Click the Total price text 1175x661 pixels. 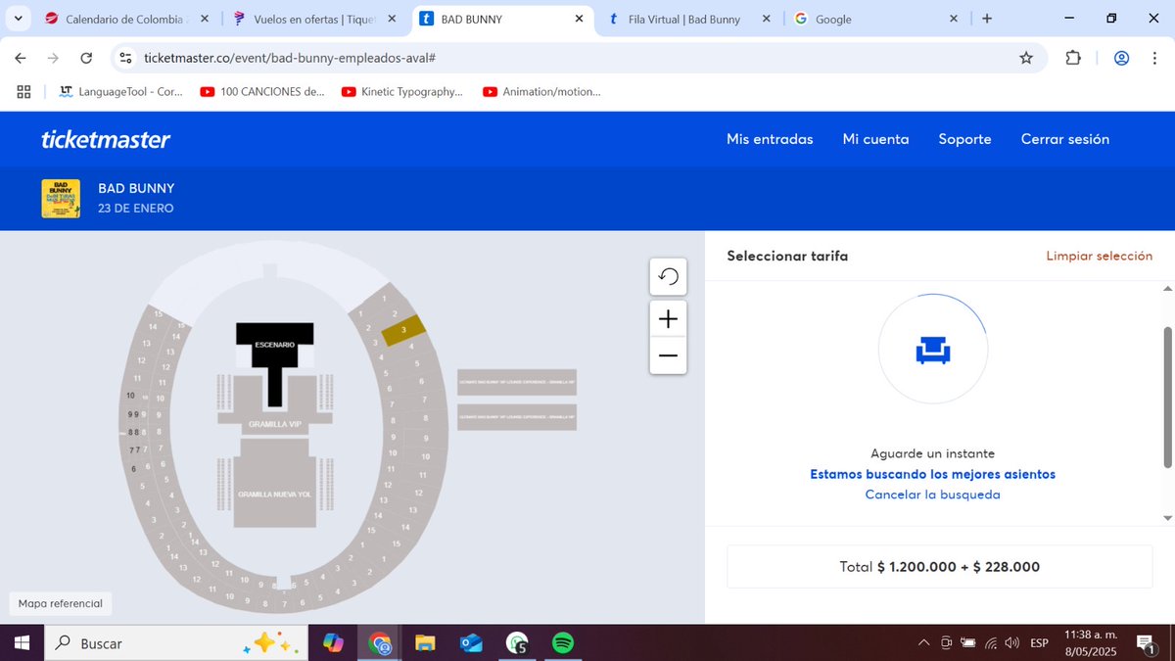[x=940, y=567]
